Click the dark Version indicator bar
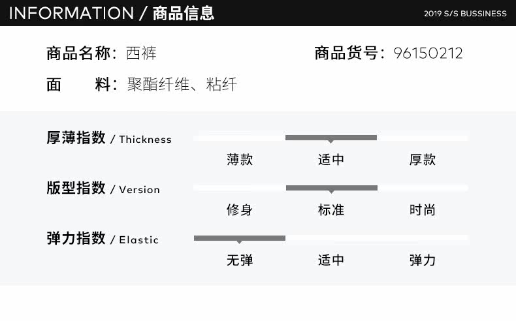The width and height of the screenshot is (516, 321). [x=331, y=187]
